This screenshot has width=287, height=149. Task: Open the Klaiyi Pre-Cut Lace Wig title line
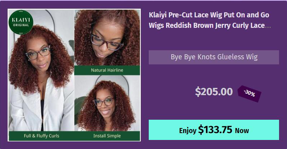point(209,15)
